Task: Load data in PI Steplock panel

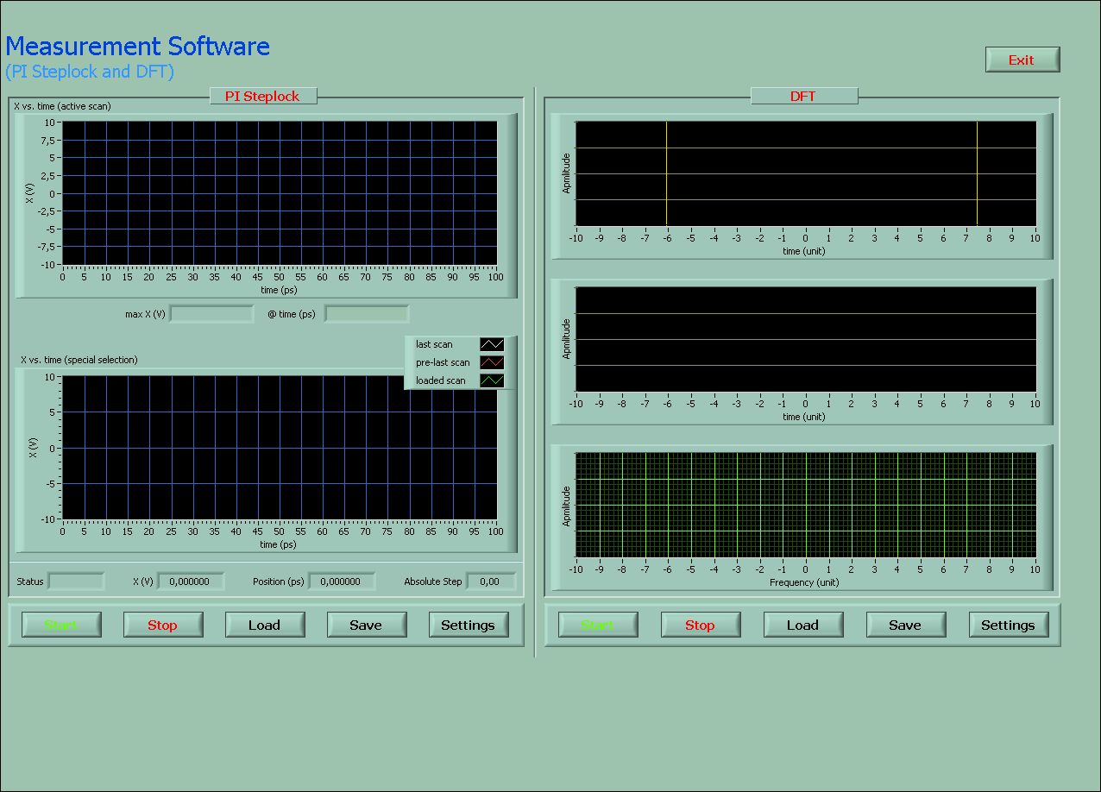Action: pyautogui.click(x=265, y=625)
